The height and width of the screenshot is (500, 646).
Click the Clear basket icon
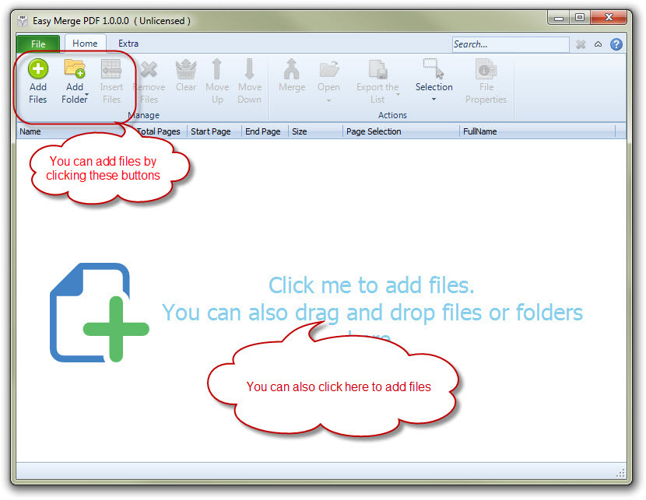[x=186, y=68]
